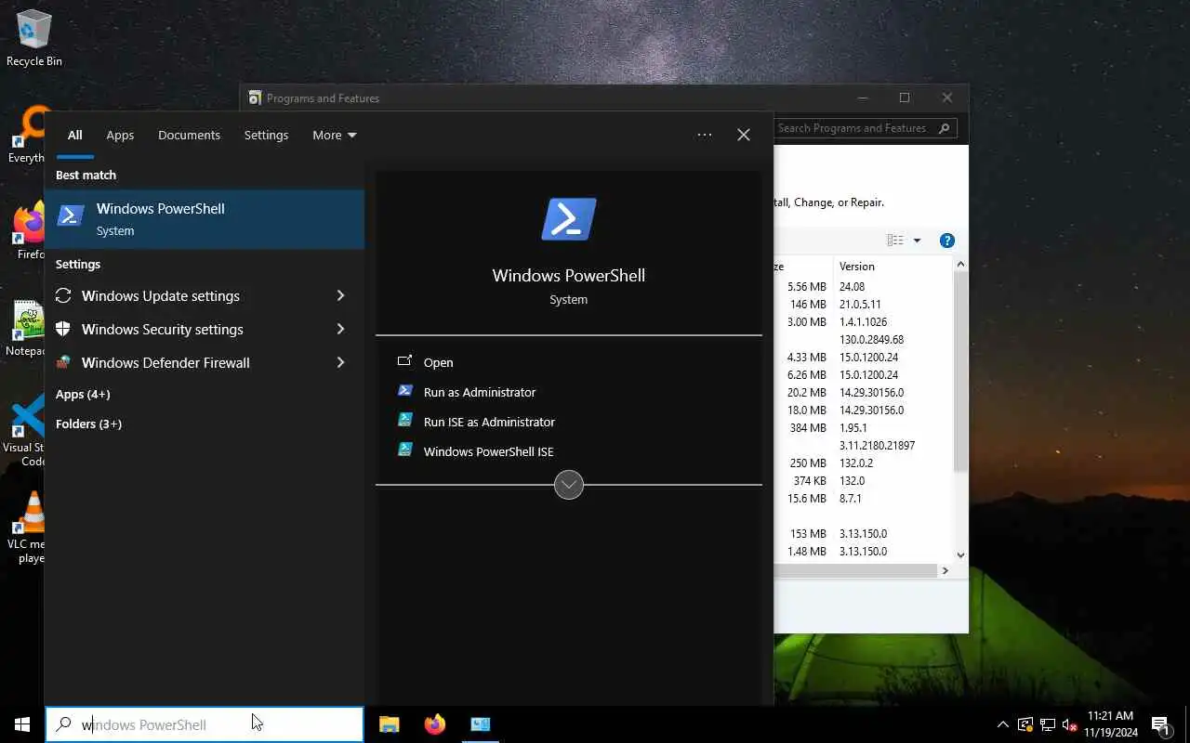The image size is (1190, 743).
Task: Click the horizontal scroll-right arrow in Programs list
Action: [x=945, y=570]
